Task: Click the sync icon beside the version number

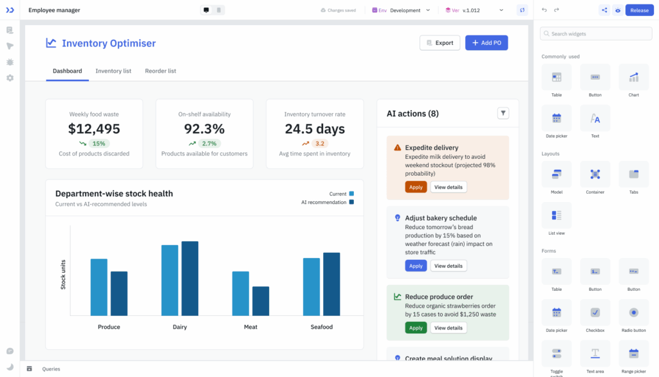Action: pyautogui.click(x=522, y=10)
